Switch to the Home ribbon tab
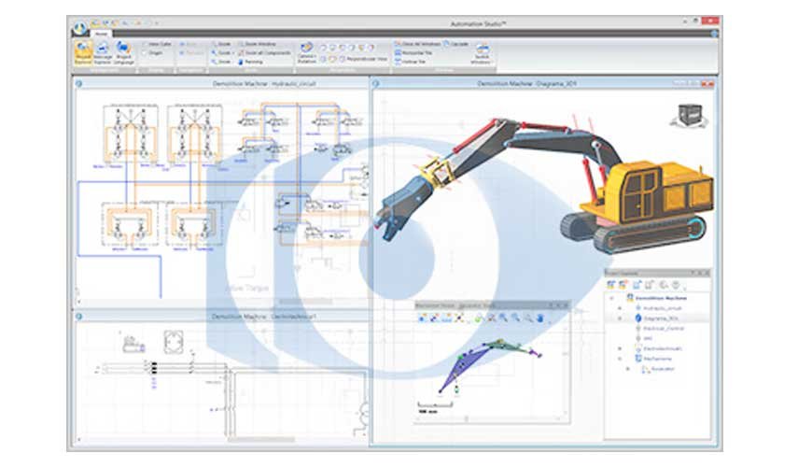812x467 pixels. point(102,34)
